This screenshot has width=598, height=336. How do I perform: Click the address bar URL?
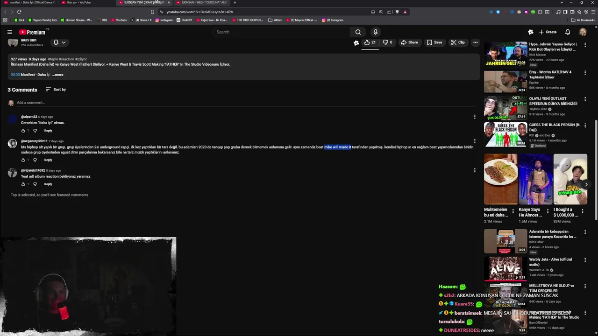200,12
